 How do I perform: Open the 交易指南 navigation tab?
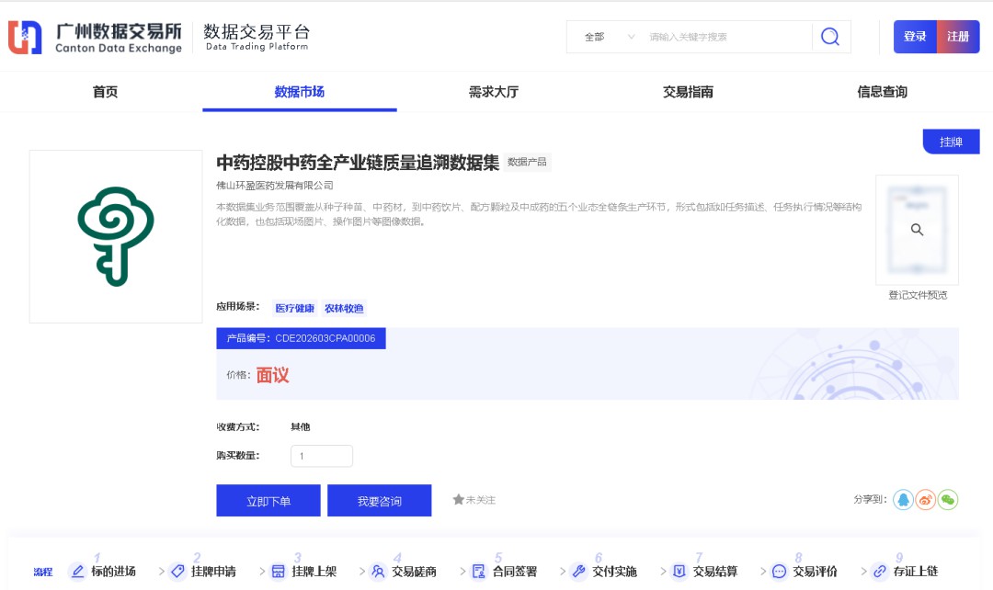click(688, 92)
